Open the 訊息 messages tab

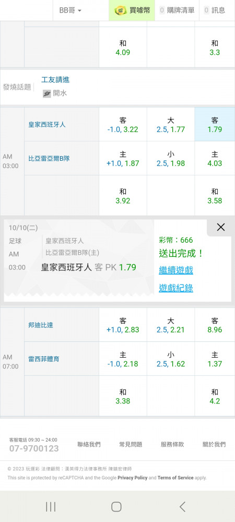(x=215, y=10)
